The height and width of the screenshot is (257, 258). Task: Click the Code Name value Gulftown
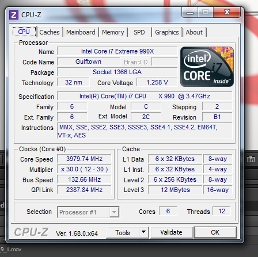pos(88,62)
